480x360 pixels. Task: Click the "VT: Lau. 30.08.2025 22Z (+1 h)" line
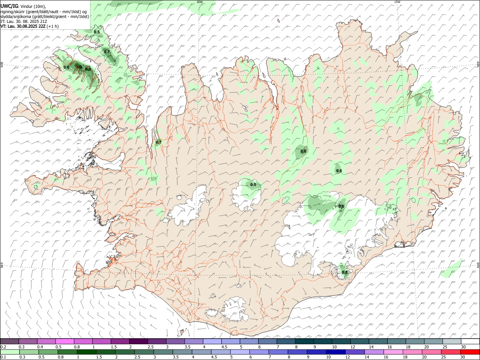(30, 26)
